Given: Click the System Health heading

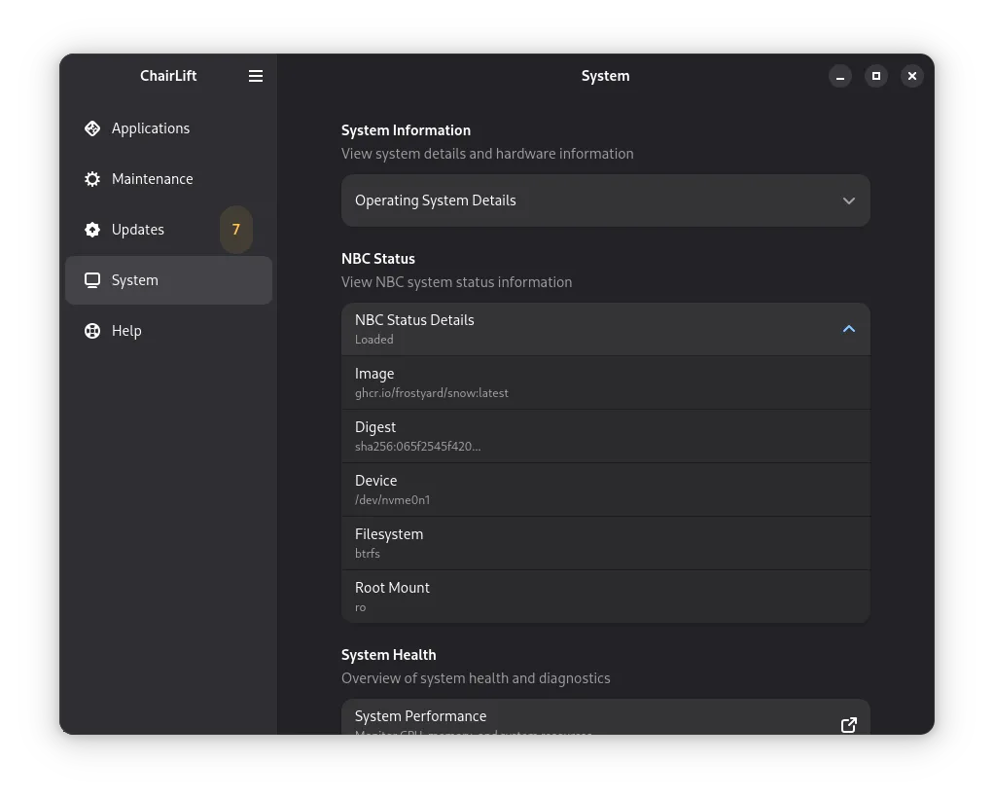Looking at the screenshot, I should point(389,655).
